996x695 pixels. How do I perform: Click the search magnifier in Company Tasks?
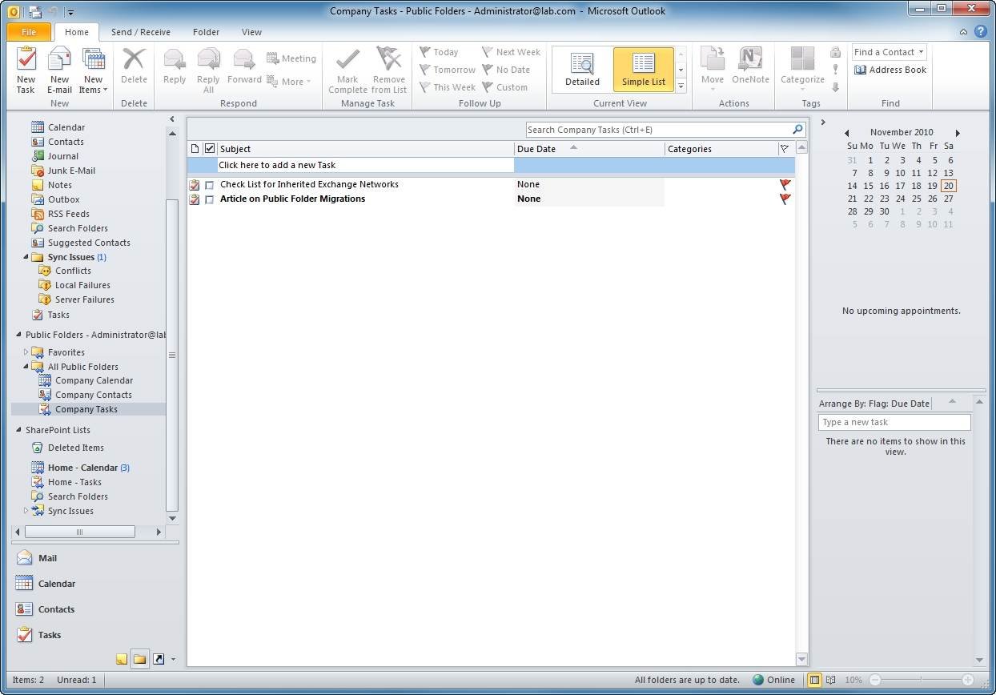797,130
